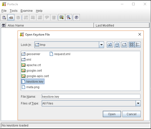Switch file view to List mode
The height and width of the screenshot is (129, 151).
(132, 45)
